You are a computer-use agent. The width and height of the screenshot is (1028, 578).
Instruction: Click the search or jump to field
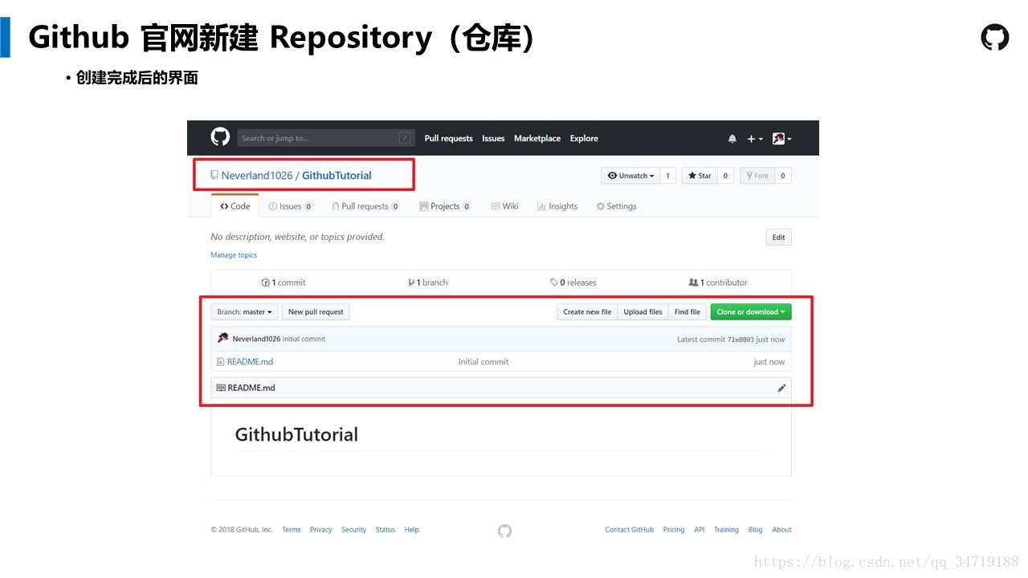click(x=326, y=138)
